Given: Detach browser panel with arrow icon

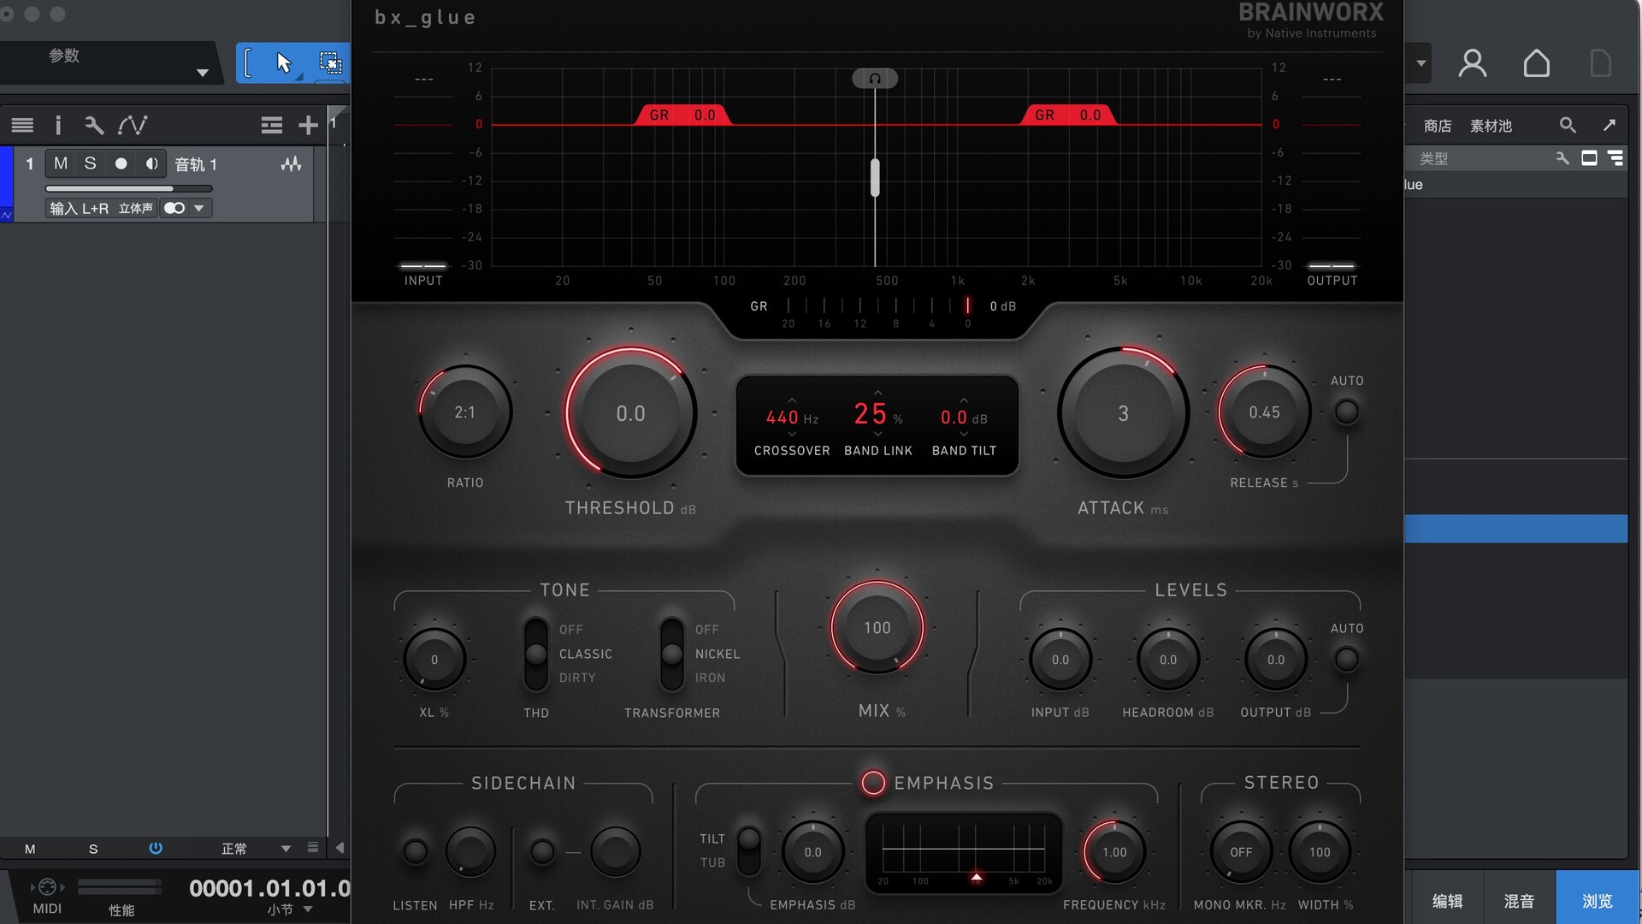Looking at the screenshot, I should point(1610,126).
